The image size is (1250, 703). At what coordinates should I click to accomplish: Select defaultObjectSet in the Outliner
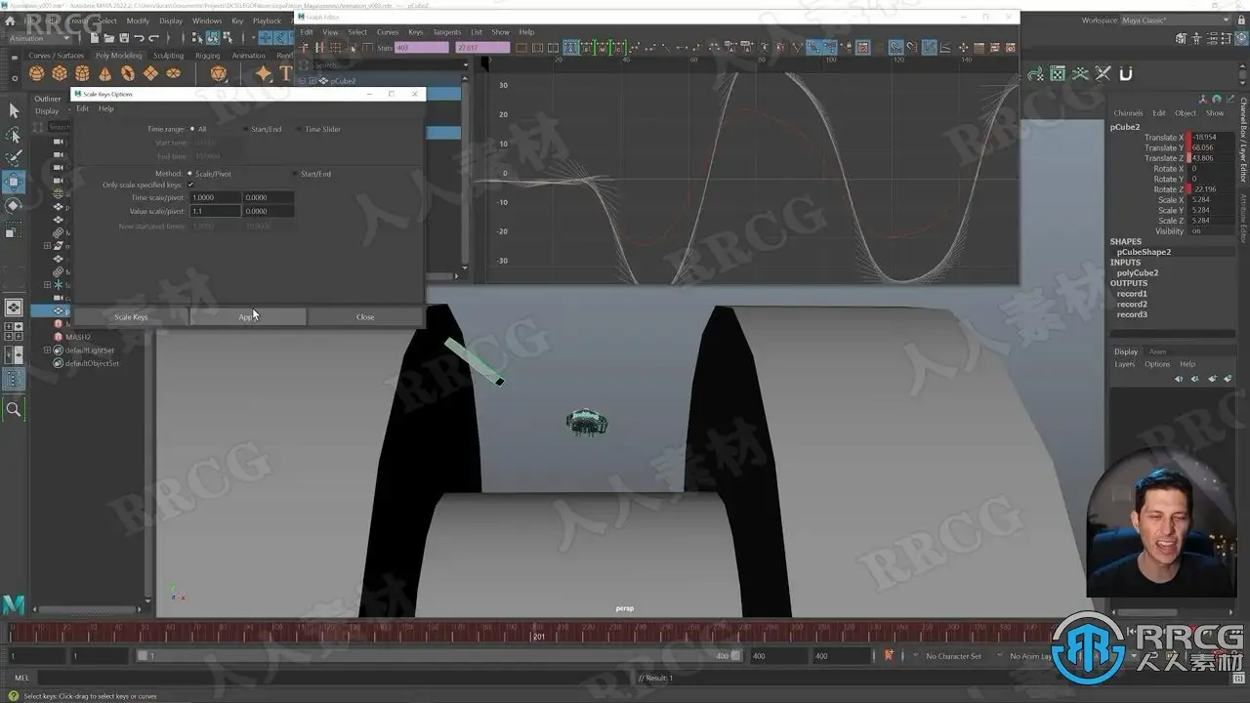click(x=92, y=363)
